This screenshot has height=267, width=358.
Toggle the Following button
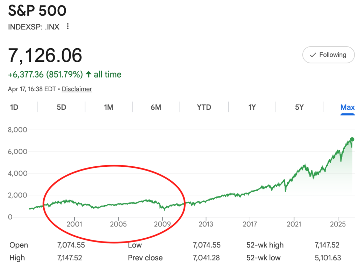[x=328, y=55]
